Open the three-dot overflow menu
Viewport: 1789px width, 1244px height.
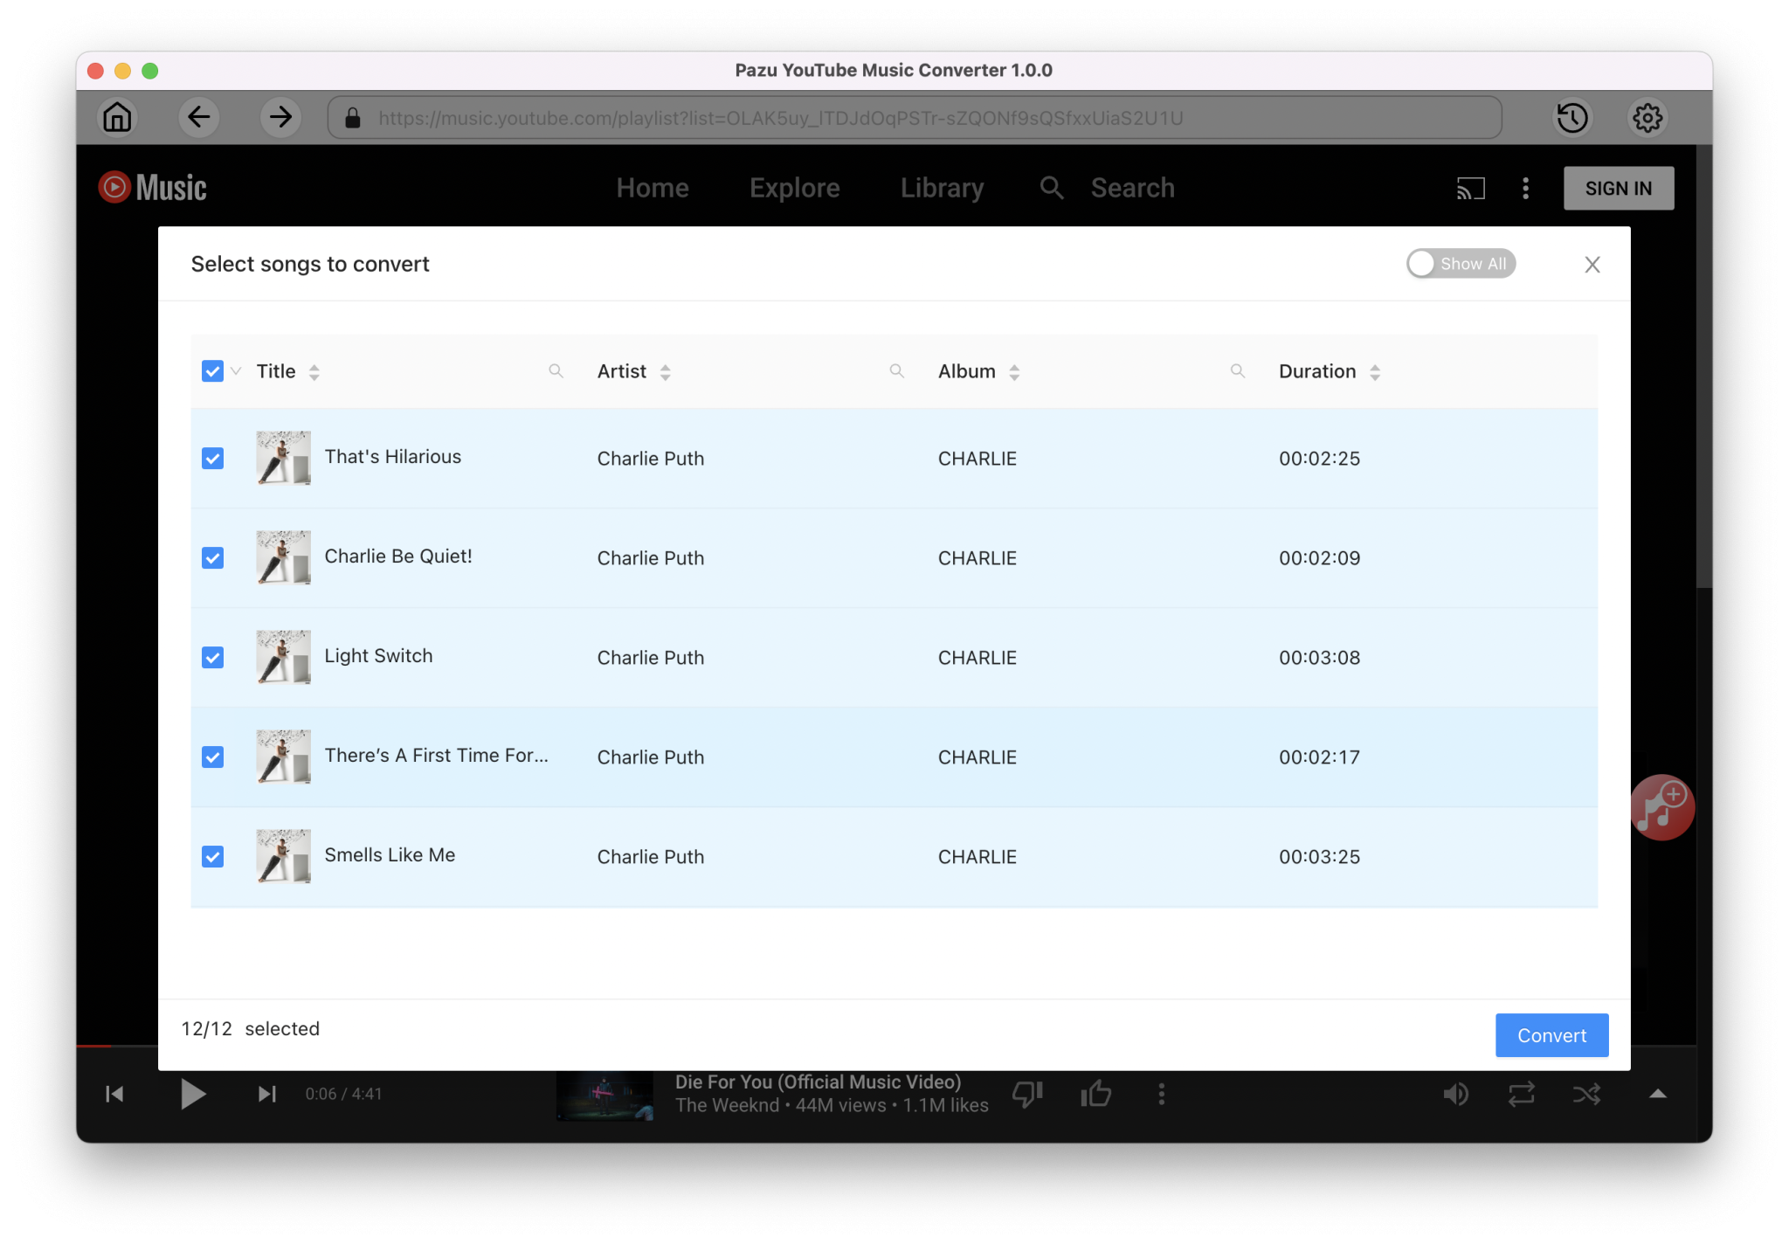(1525, 188)
